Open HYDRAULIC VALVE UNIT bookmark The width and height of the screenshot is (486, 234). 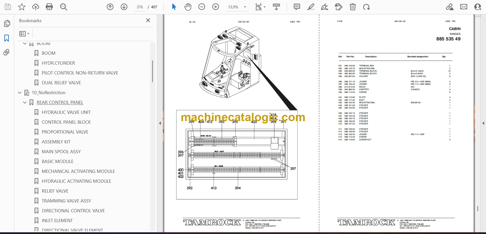tap(66, 112)
